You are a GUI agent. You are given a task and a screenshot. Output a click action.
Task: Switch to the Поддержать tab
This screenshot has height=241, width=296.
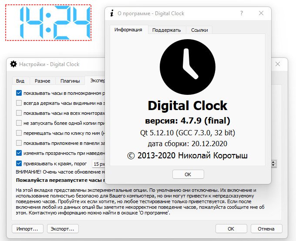pyautogui.click(x=166, y=30)
